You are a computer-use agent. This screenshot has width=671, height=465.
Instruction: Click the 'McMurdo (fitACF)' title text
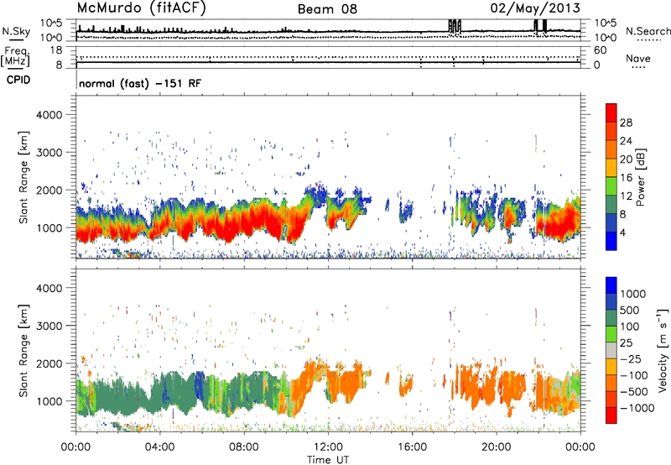(141, 8)
